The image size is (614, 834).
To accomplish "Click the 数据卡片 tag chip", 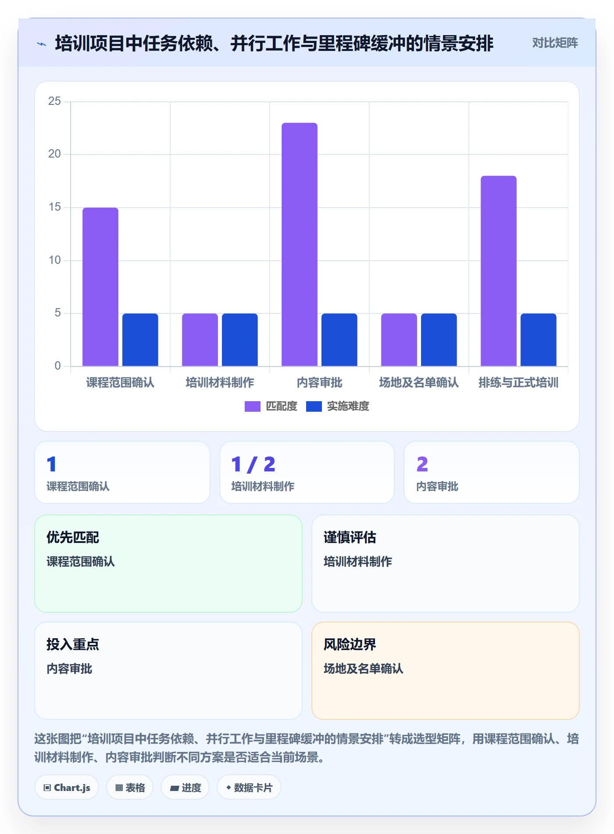I will click(x=249, y=787).
